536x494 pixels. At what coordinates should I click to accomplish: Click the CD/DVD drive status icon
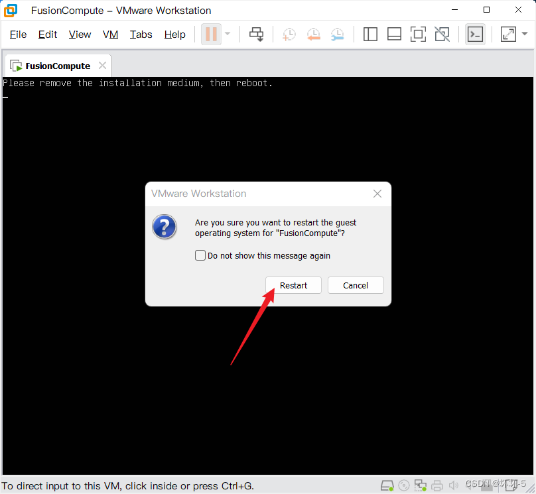click(x=404, y=485)
